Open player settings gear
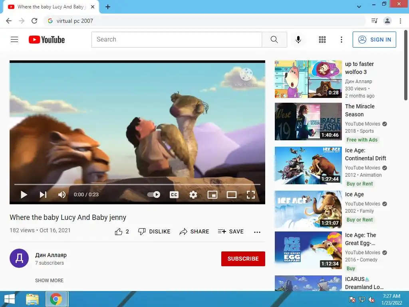409x307 pixels. (193, 195)
